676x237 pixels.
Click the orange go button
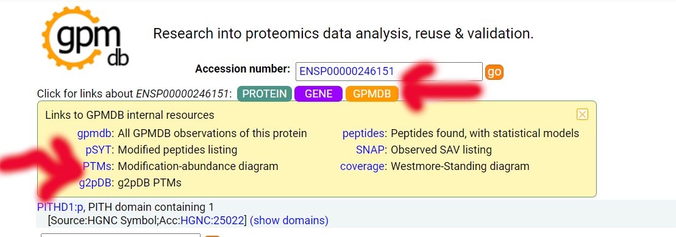click(494, 72)
